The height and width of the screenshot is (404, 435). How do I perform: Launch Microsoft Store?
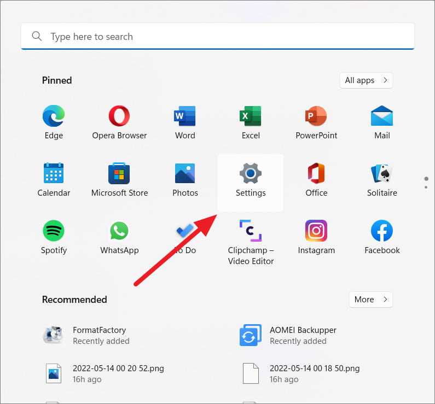pos(119,180)
